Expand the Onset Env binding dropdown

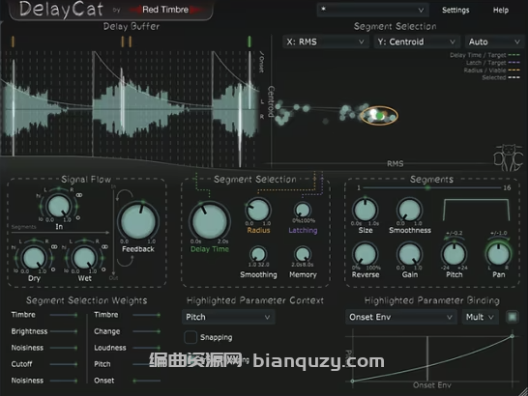[400, 317]
